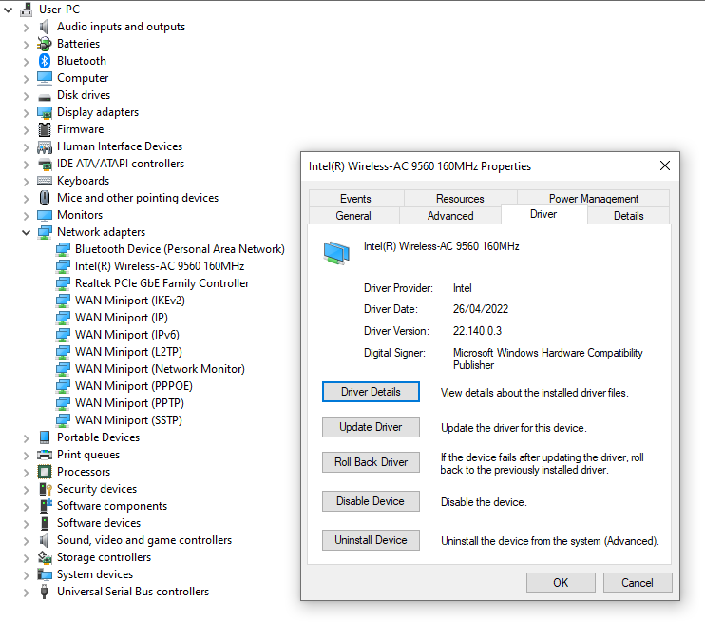
Task: Close the Wireless-AC 9560 Properties dialog
Action: (665, 166)
